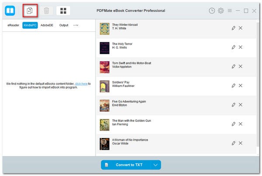
Task: Edit metadata of The Holy Terror
Action: [x=234, y=47]
